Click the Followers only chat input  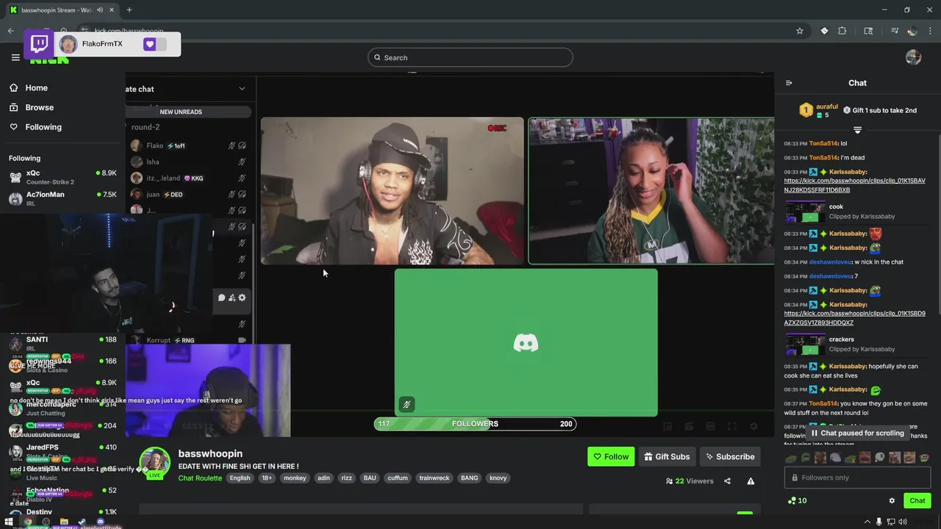(857, 478)
